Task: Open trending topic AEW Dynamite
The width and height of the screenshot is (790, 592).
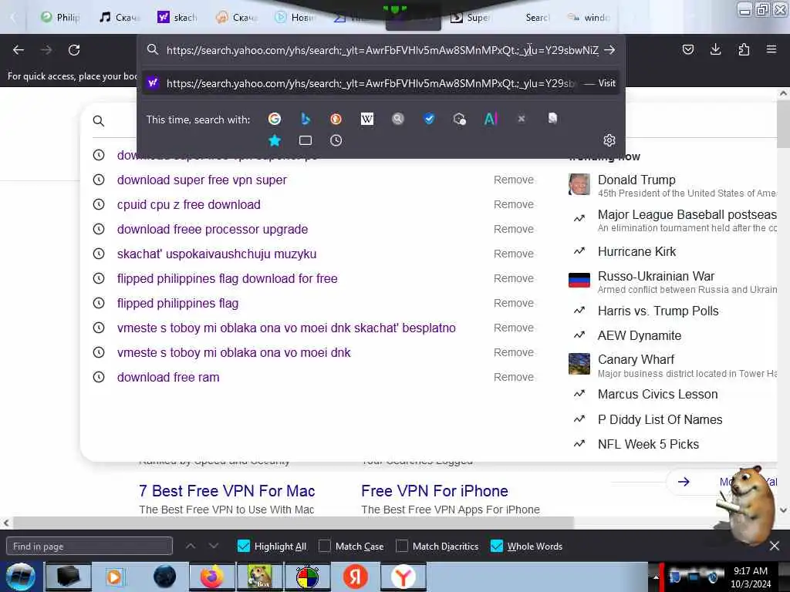Action: click(640, 335)
